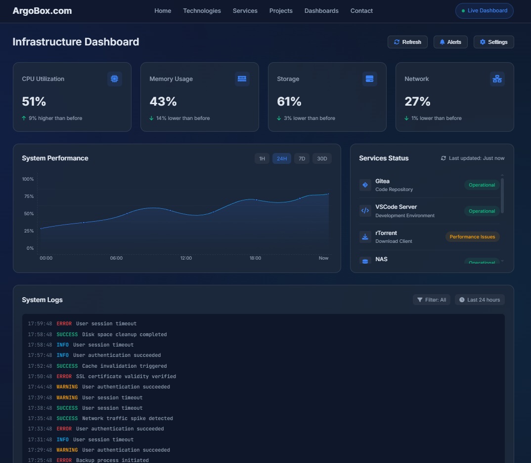
Task: Select the Storage drive icon
Action: click(x=369, y=78)
